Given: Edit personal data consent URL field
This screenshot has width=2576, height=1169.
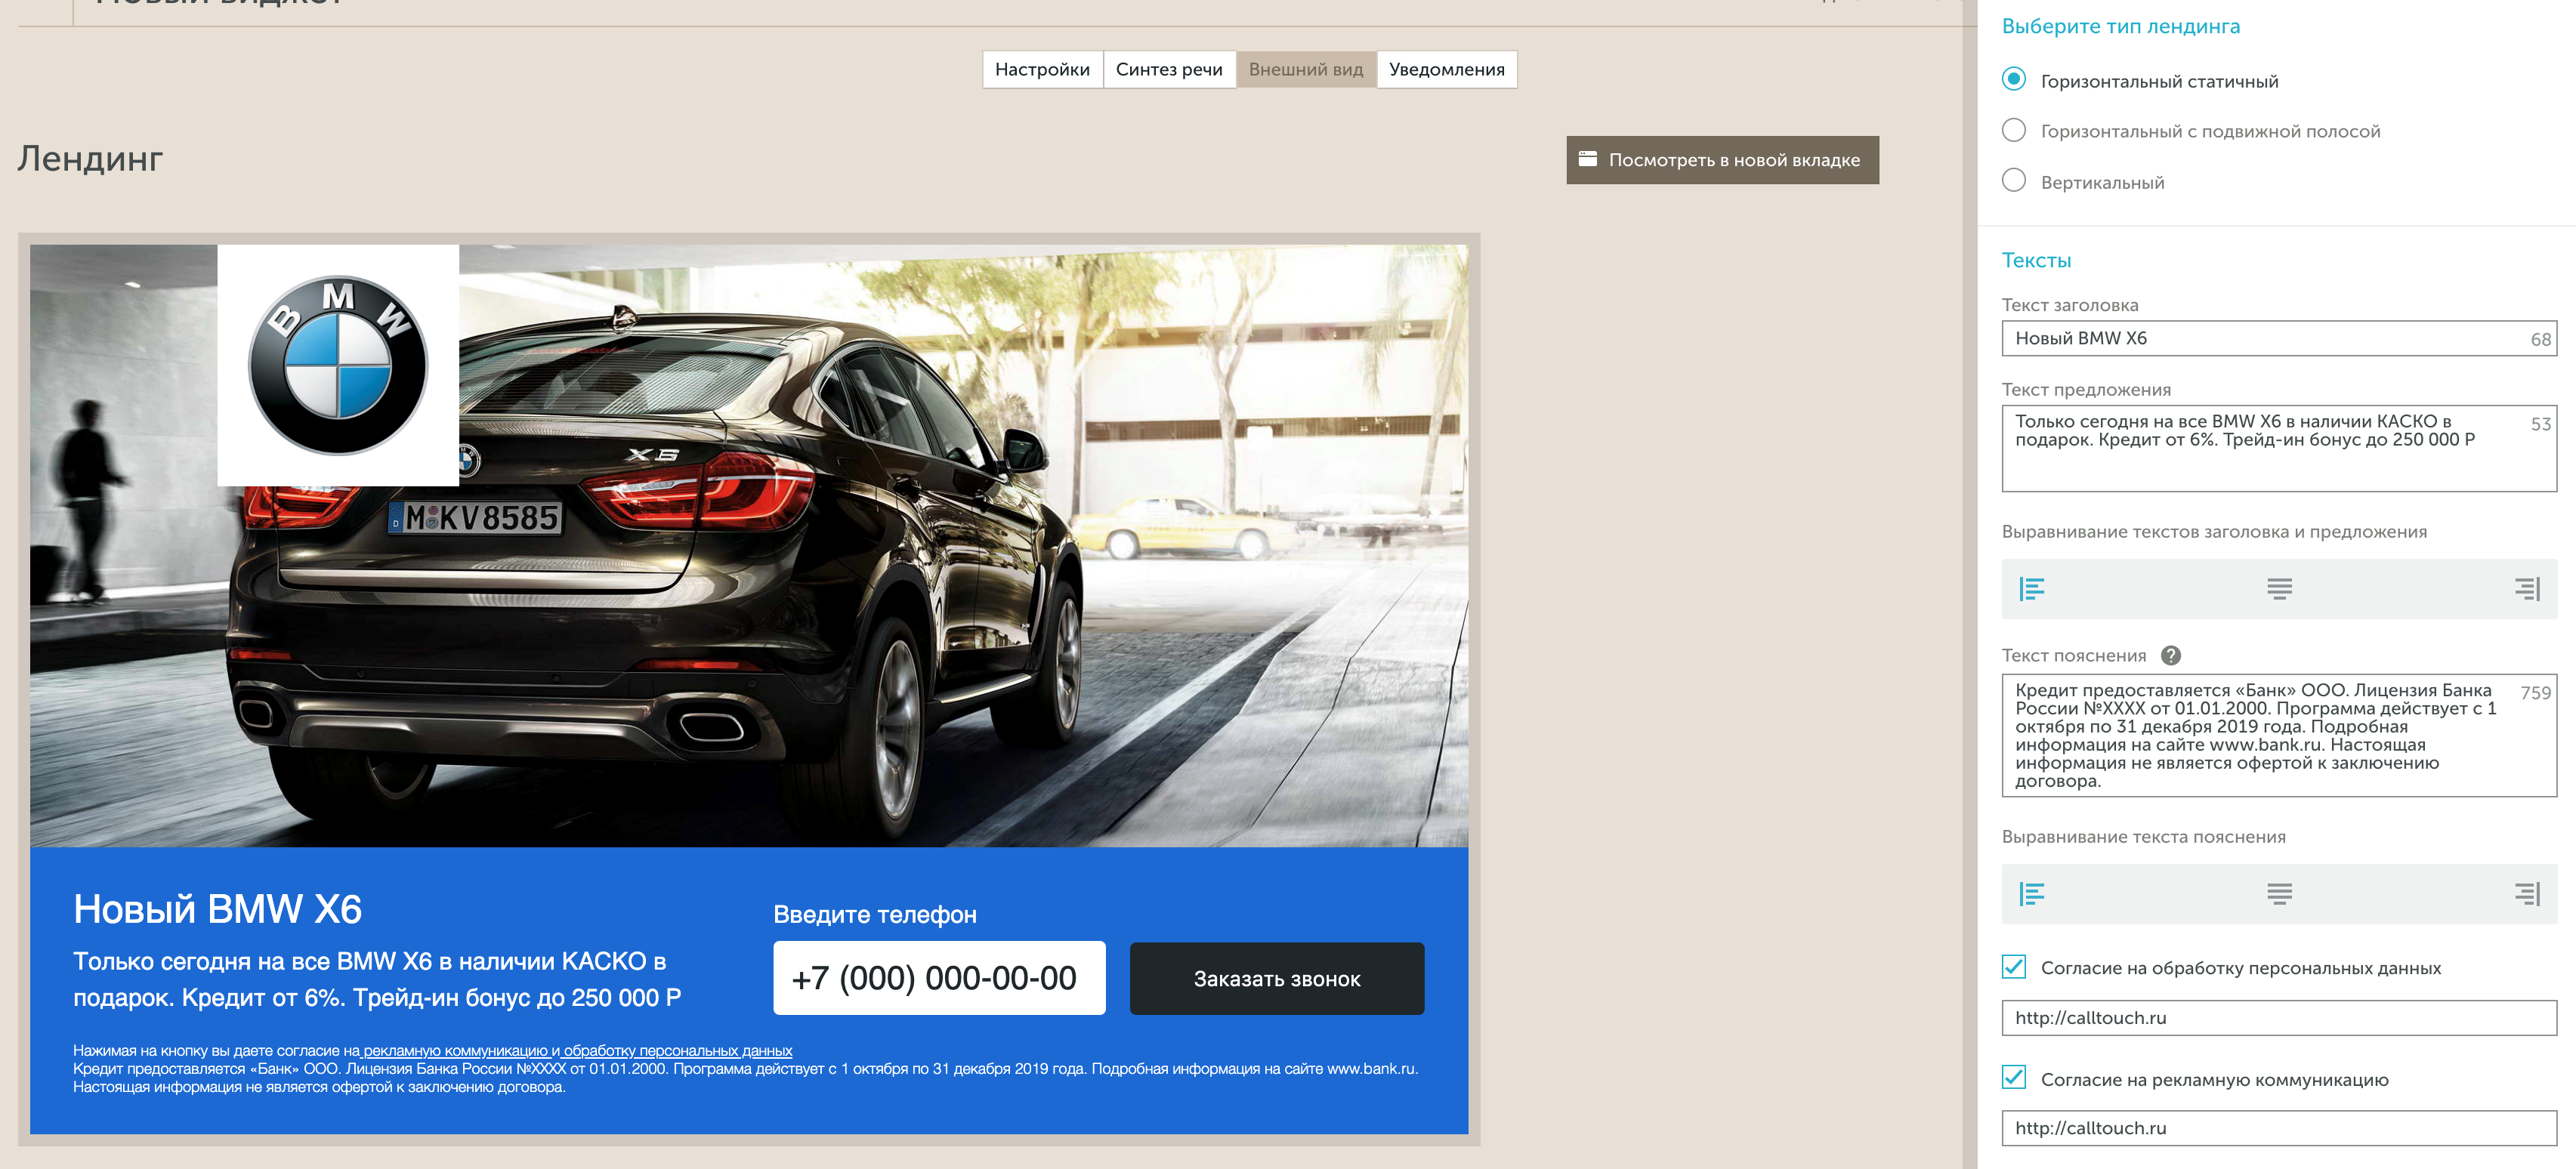Looking at the screenshot, I should click(x=2279, y=1018).
